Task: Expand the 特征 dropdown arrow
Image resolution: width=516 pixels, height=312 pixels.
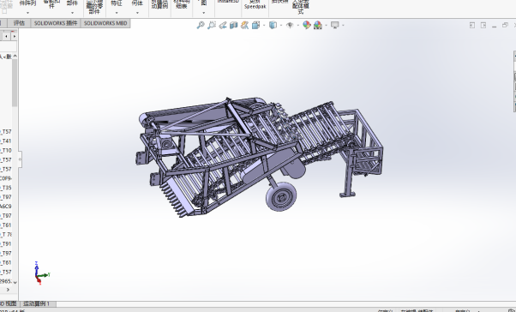Action: click(x=117, y=13)
